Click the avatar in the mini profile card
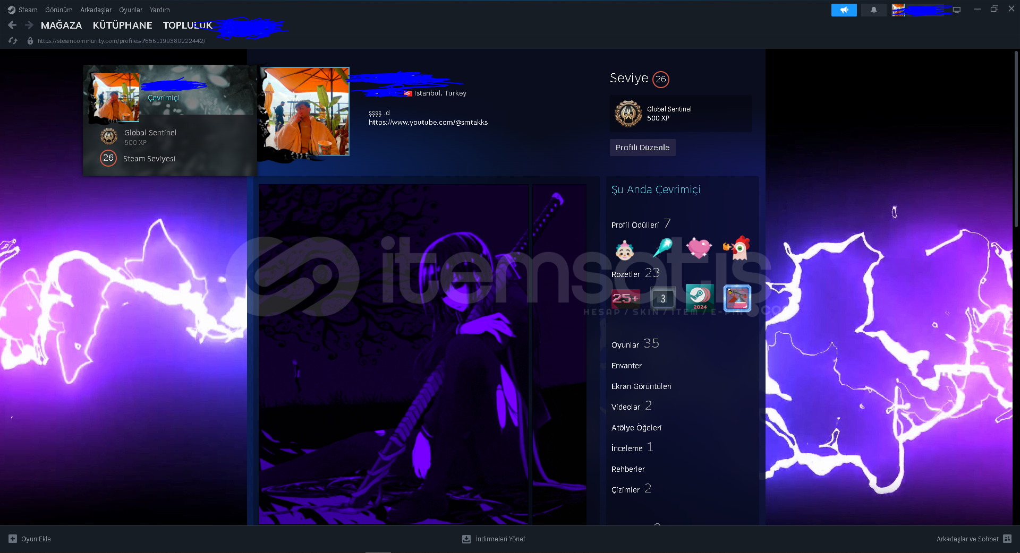The image size is (1020, 553). (116, 97)
